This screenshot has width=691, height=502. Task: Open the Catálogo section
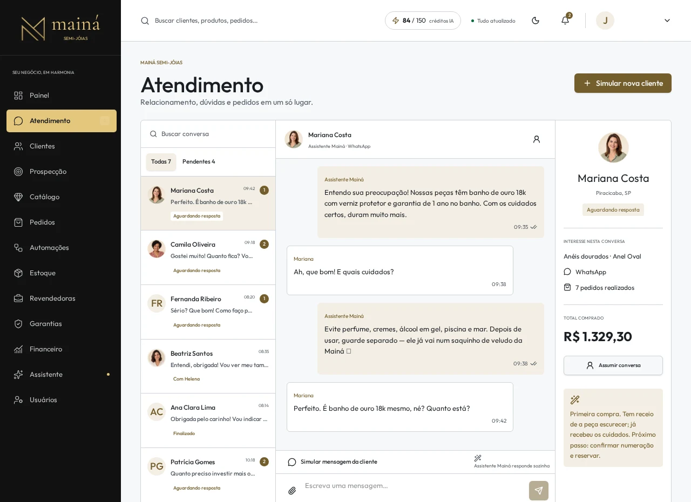point(62,197)
